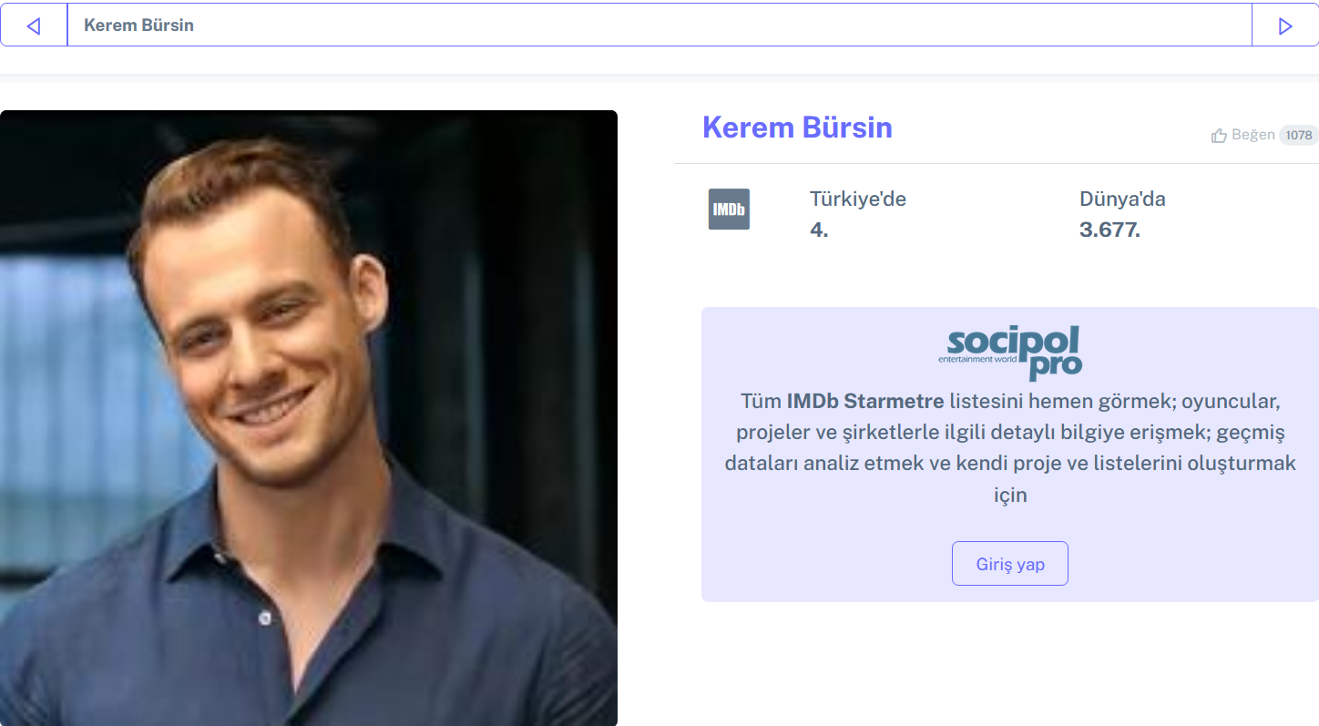1319x726 pixels.
Task: Click the Türkiye rank value 4.
Action: click(x=819, y=230)
